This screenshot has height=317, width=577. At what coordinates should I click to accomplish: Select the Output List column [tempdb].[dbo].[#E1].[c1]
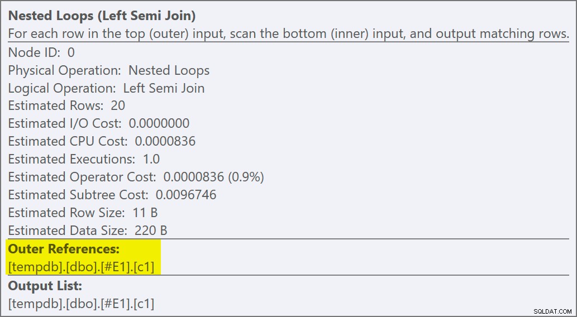[x=81, y=304]
